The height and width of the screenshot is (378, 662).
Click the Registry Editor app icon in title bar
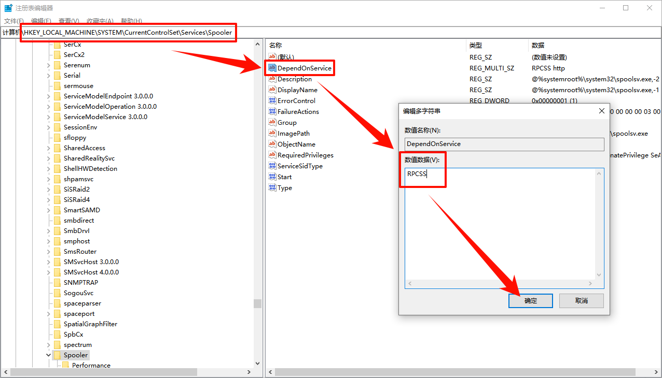[8, 8]
